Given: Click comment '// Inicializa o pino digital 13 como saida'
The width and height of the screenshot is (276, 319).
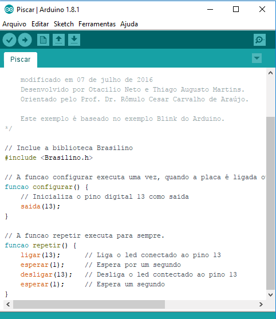Looking at the screenshot, I should coord(105,197).
